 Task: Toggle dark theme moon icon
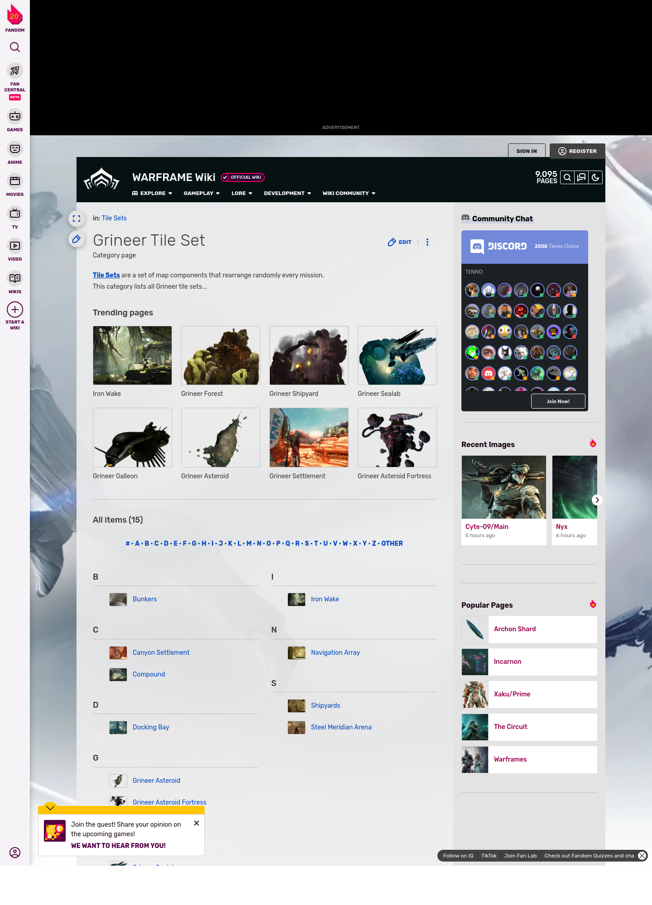point(595,177)
